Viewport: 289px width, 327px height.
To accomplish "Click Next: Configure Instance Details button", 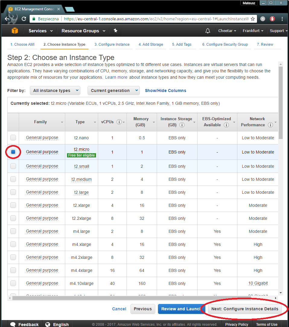I will [245, 309].
